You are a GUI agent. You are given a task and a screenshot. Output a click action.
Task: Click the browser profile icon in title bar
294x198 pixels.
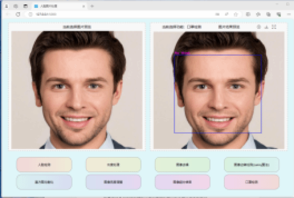coord(6,6)
